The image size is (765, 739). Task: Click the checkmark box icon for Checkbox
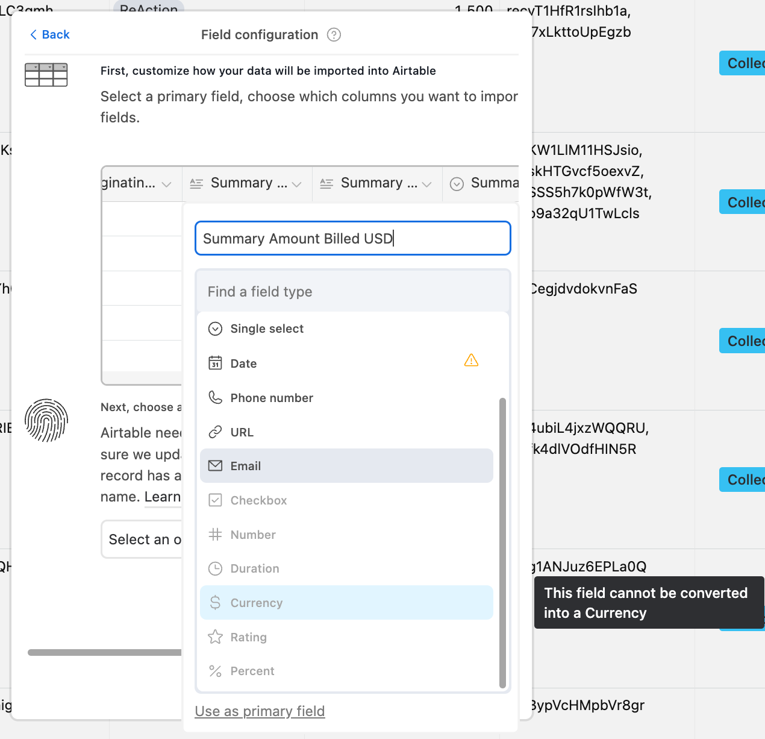[x=215, y=500]
